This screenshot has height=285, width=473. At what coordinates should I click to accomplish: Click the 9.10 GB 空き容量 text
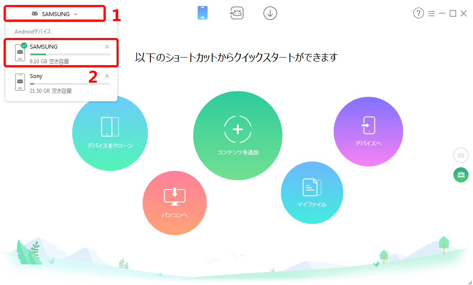(50, 61)
